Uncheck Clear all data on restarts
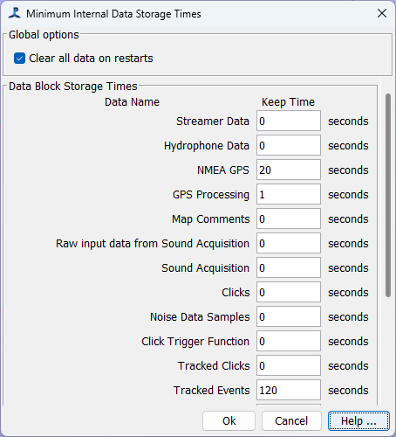This screenshot has width=396, height=437. (20, 59)
